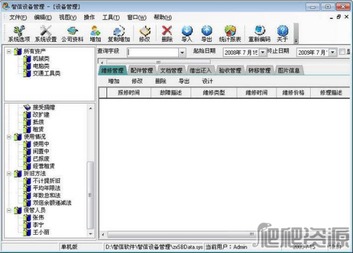Collapse the 保管人员 tree node
The width and height of the screenshot is (353, 253).
pyautogui.click(x=9, y=211)
